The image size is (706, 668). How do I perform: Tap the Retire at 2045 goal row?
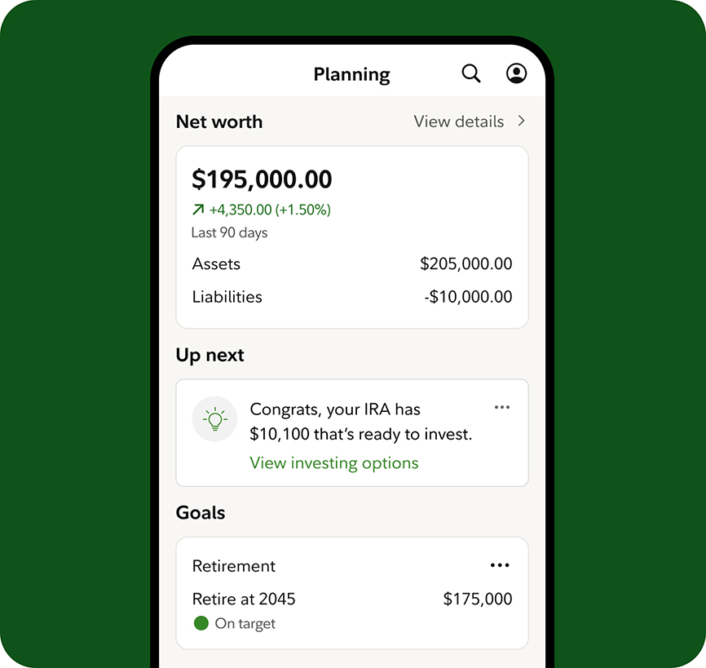click(x=244, y=599)
